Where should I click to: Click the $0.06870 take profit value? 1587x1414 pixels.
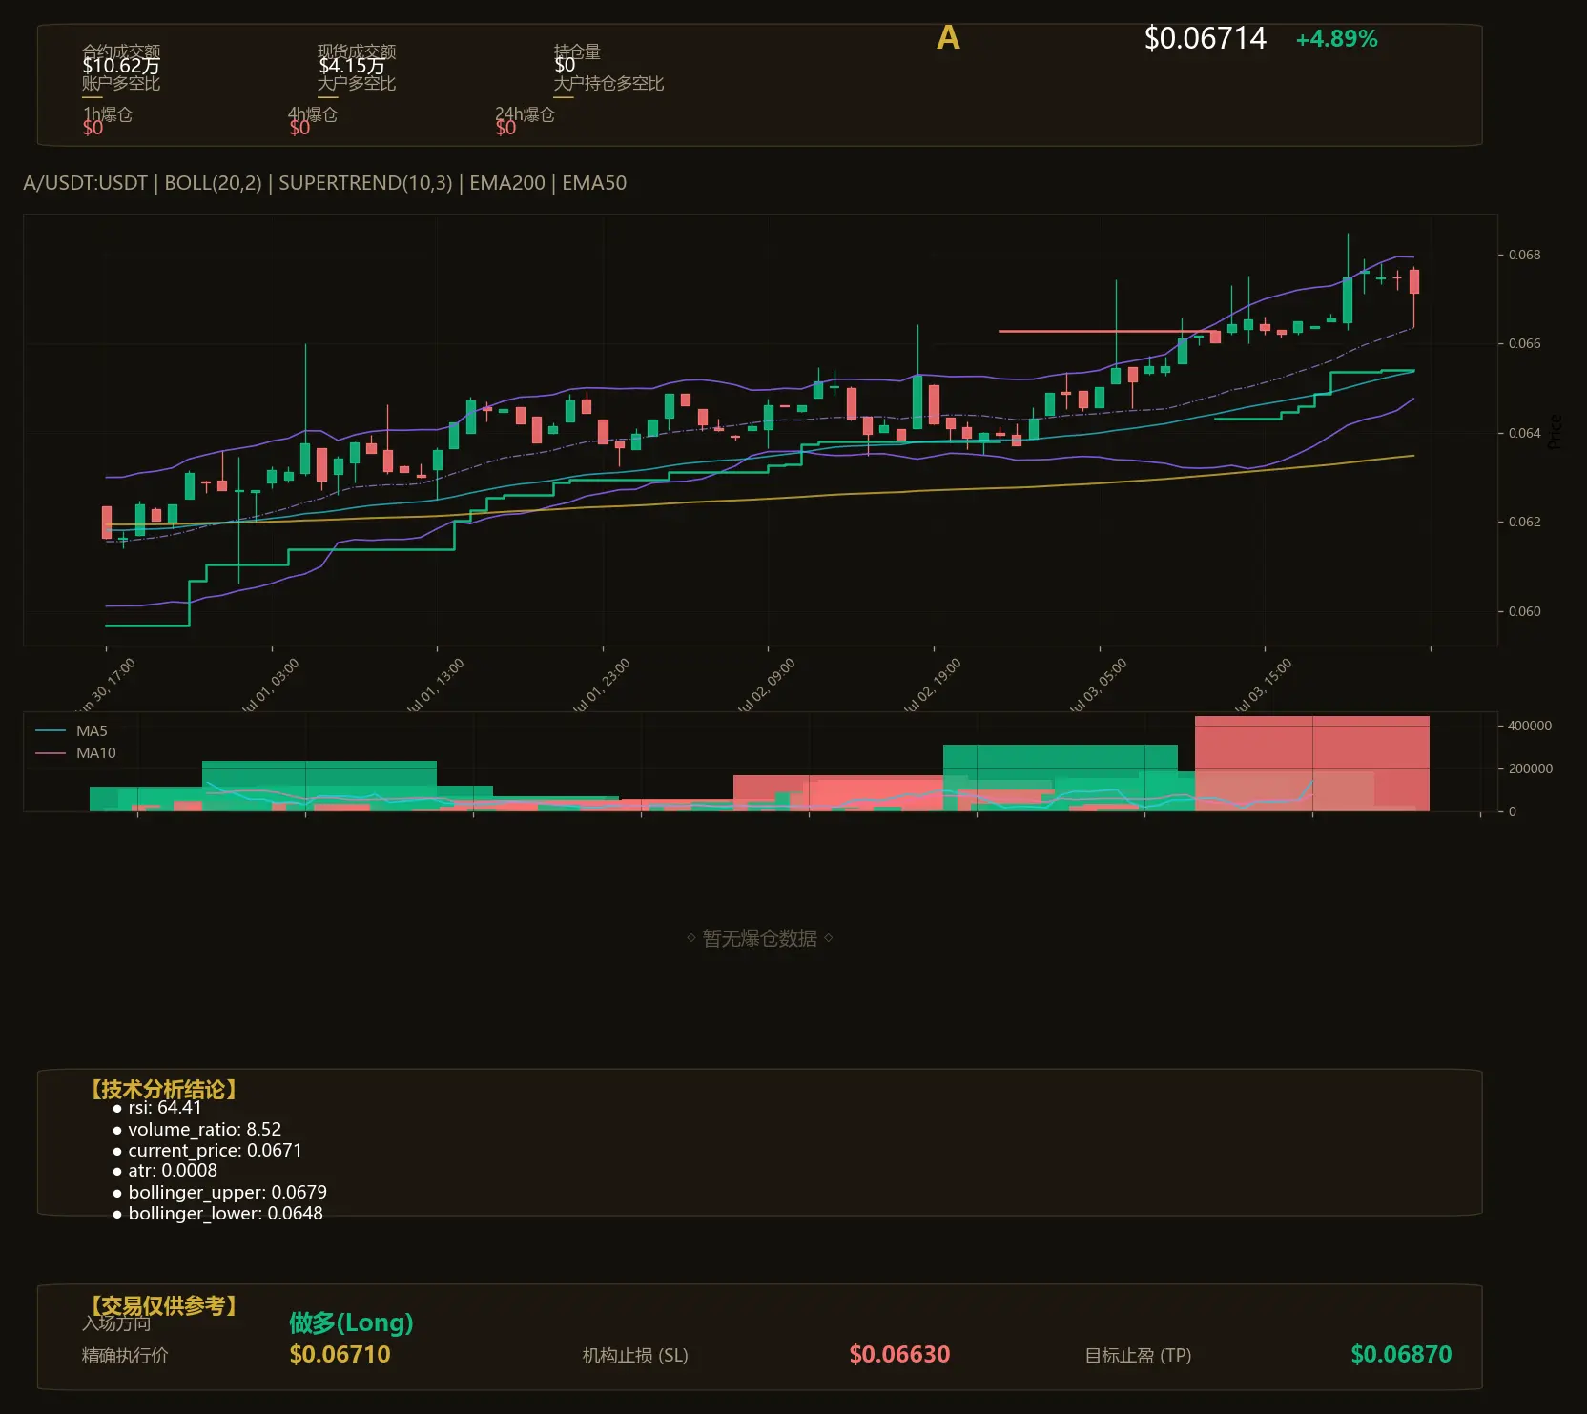pos(1401,1355)
